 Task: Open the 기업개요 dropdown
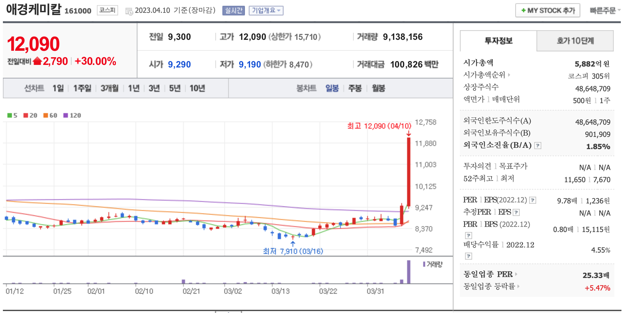click(x=266, y=11)
